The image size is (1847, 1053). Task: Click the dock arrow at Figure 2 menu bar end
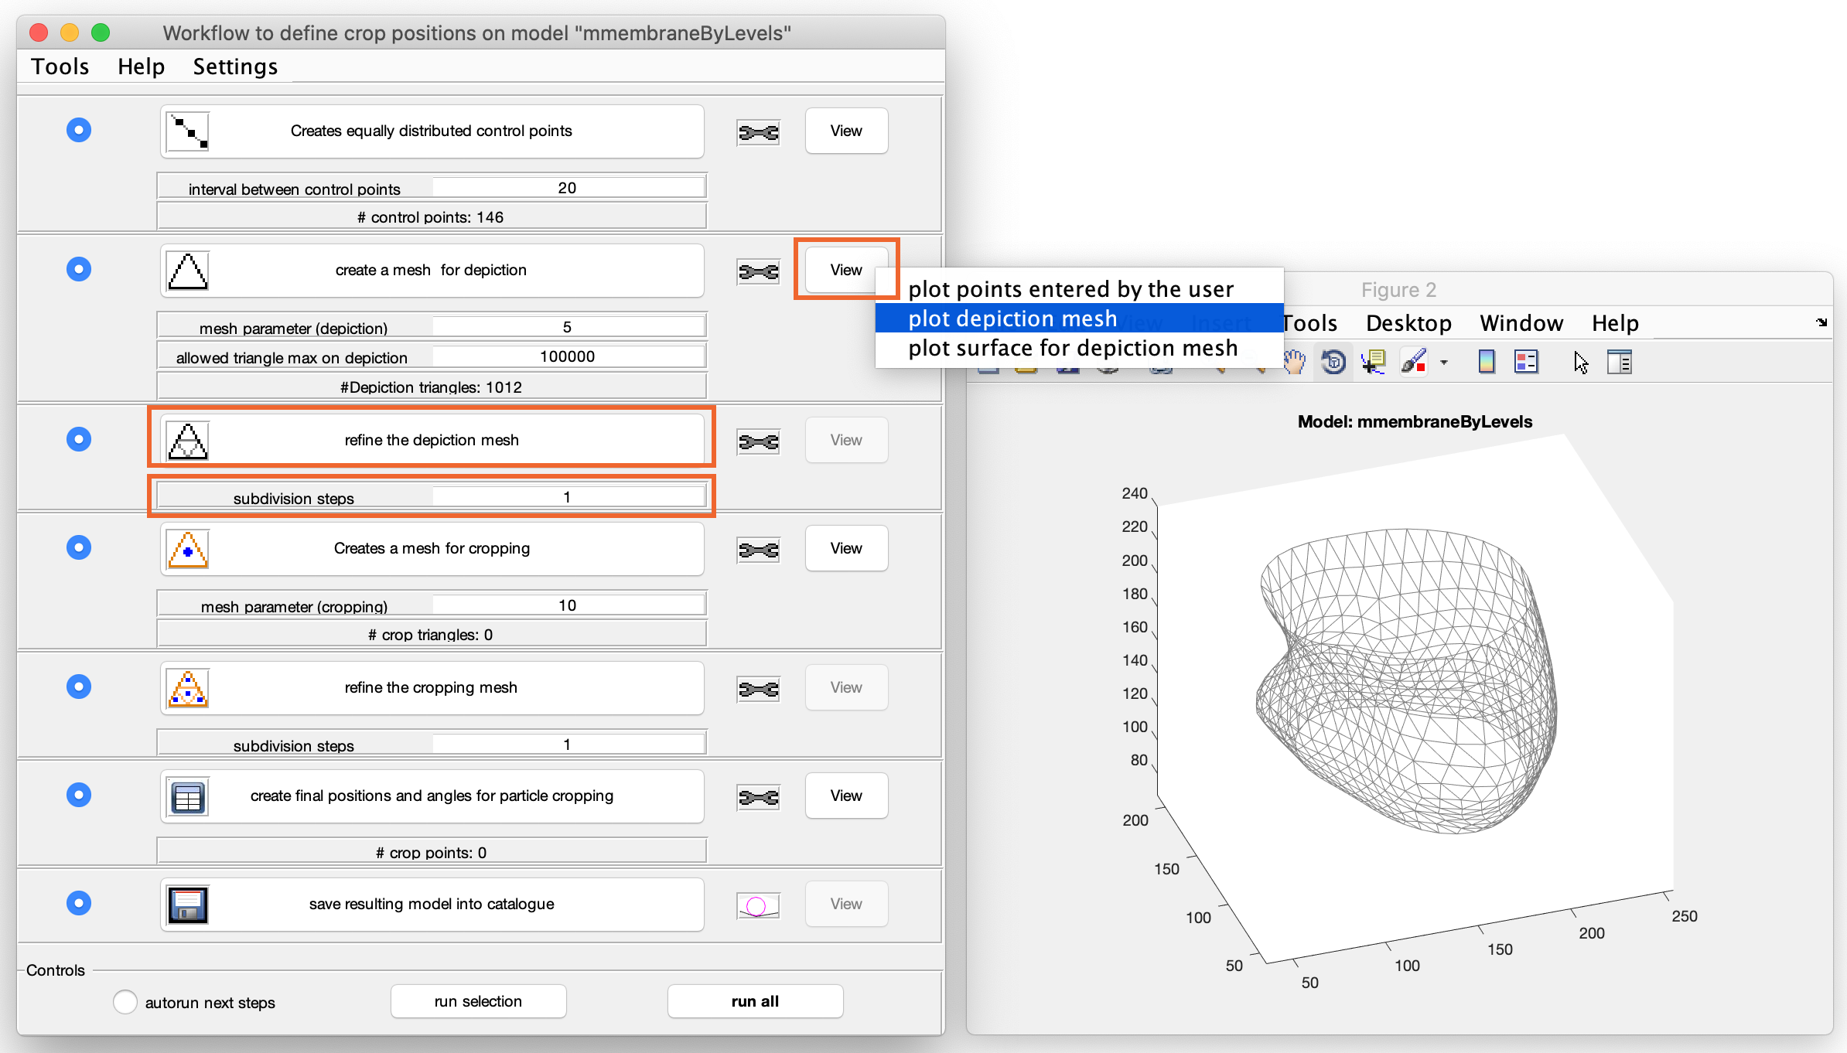[x=1821, y=322]
